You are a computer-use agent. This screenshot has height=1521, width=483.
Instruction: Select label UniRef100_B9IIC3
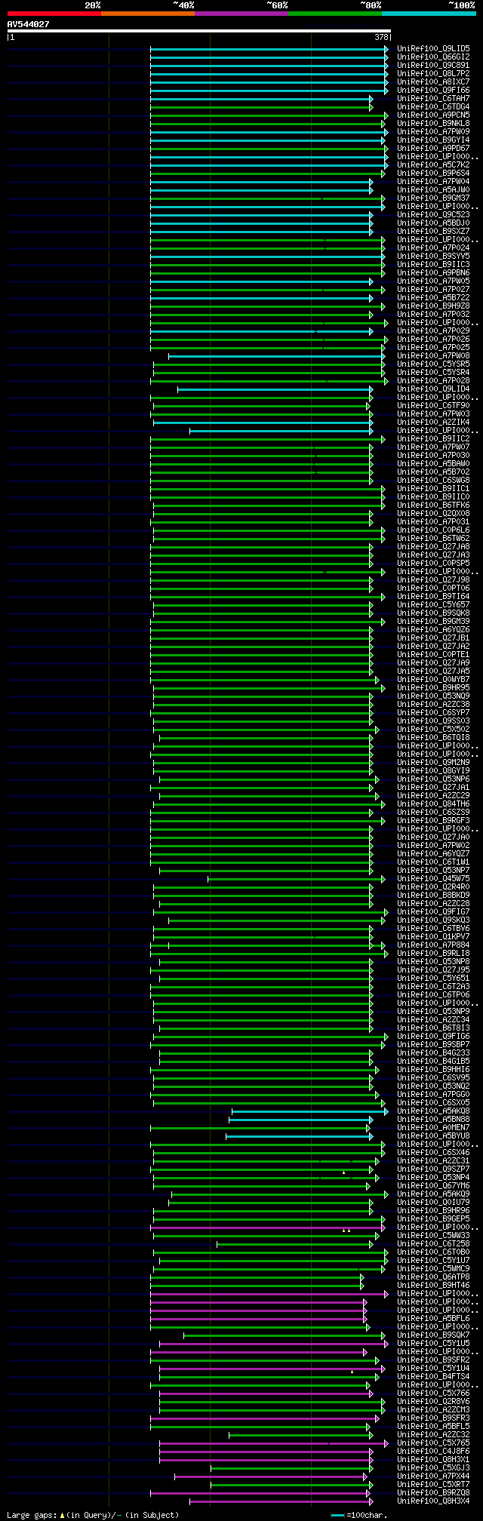tap(433, 265)
